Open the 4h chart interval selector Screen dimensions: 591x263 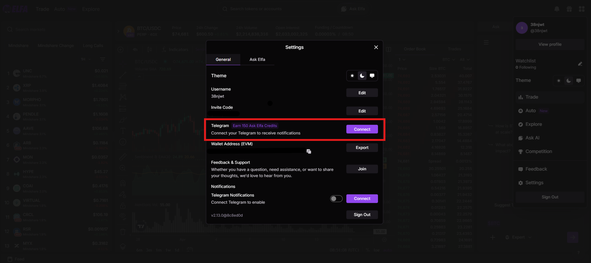point(135,49)
